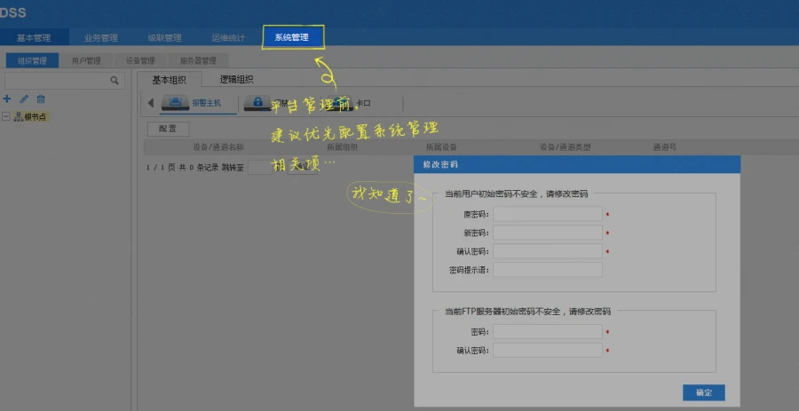
Task: Select the 报警主机 device icon
Action: (175, 103)
